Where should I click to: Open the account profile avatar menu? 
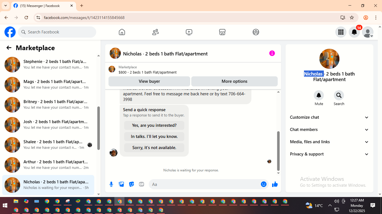pyautogui.click(x=368, y=32)
